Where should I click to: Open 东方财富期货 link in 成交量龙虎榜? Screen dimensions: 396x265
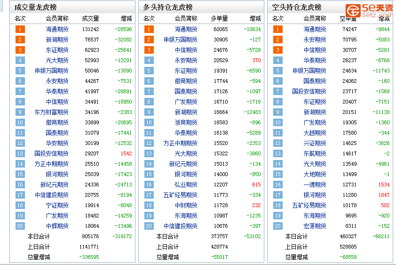coord(52,112)
